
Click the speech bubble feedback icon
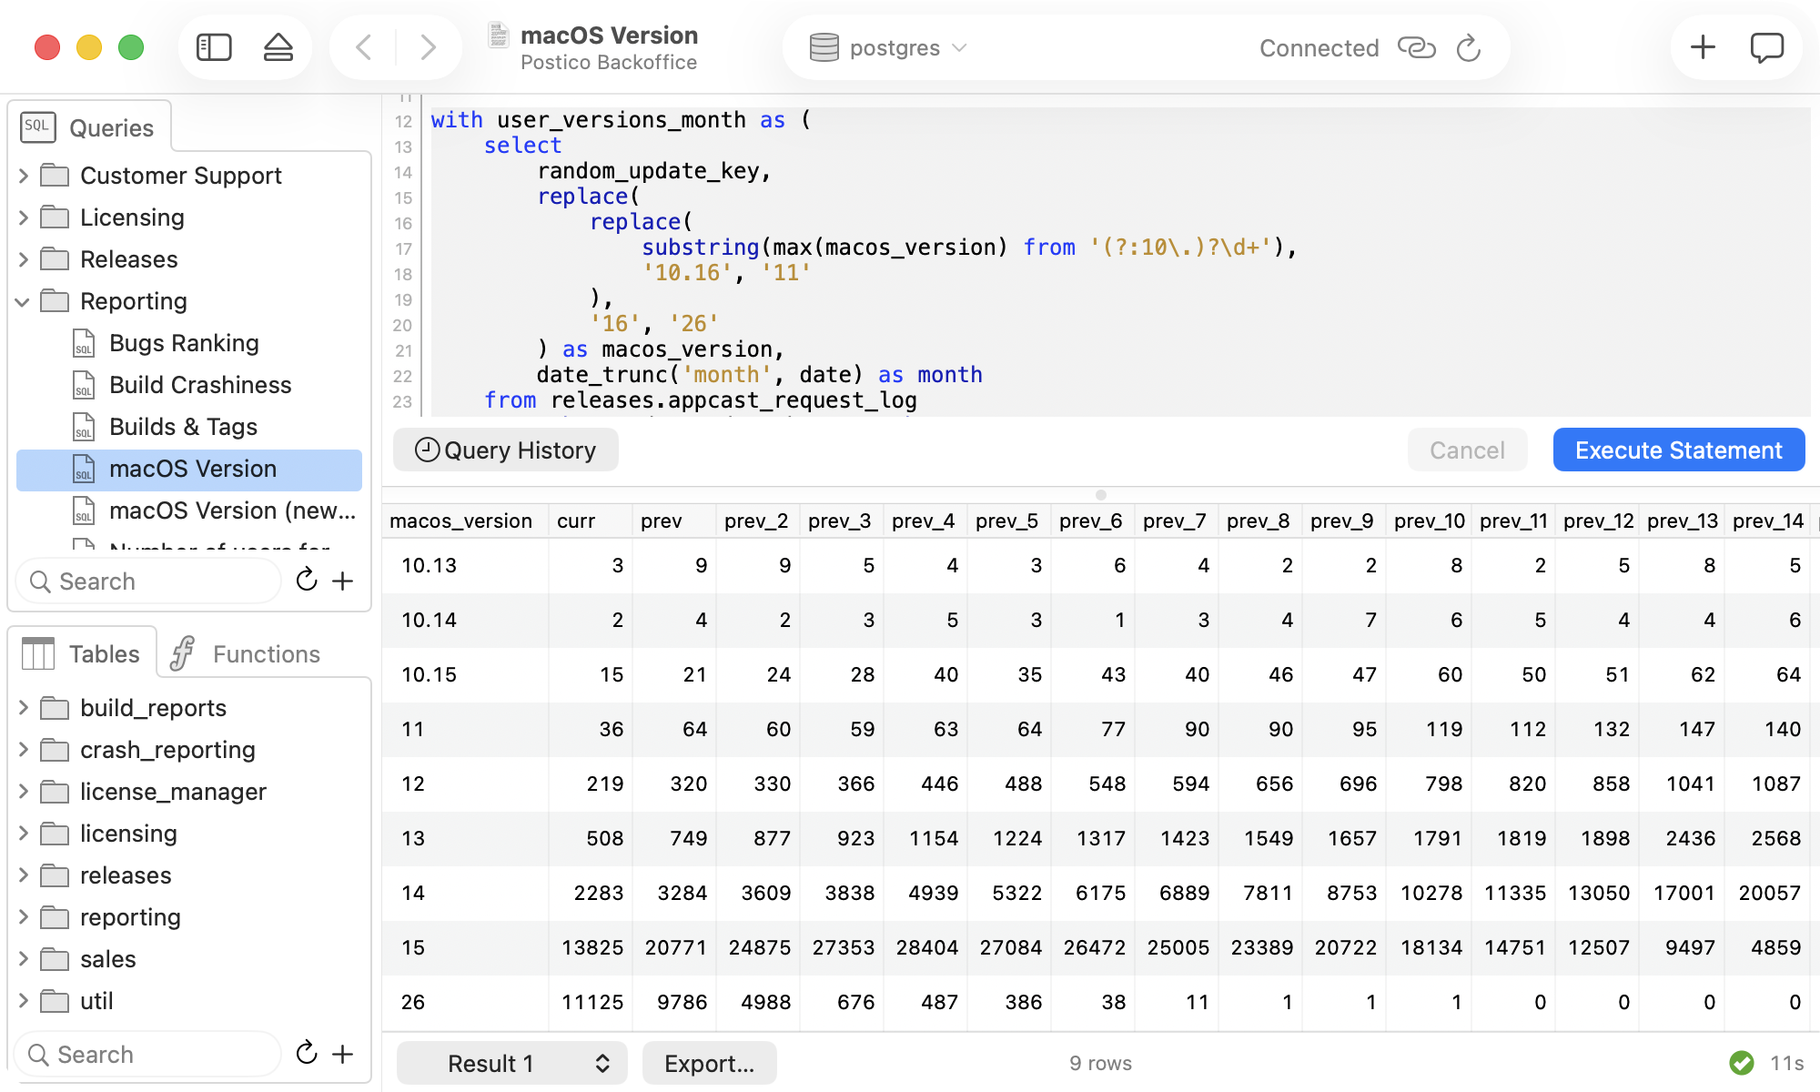pyautogui.click(x=1766, y=47)
